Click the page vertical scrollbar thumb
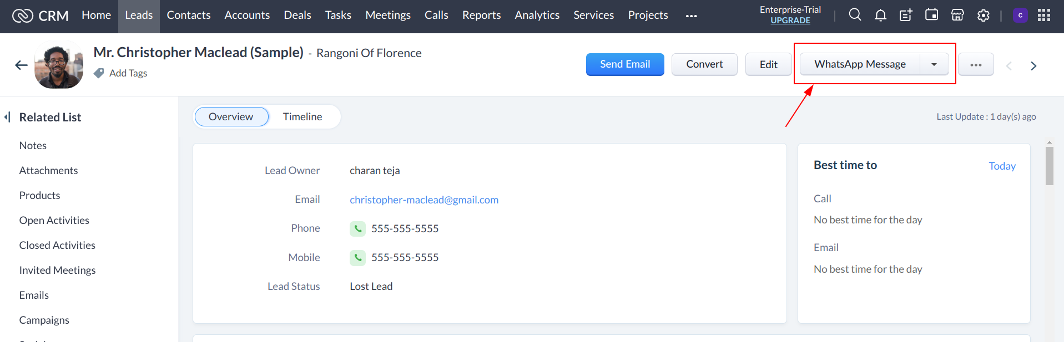 tap(1049, 166)
